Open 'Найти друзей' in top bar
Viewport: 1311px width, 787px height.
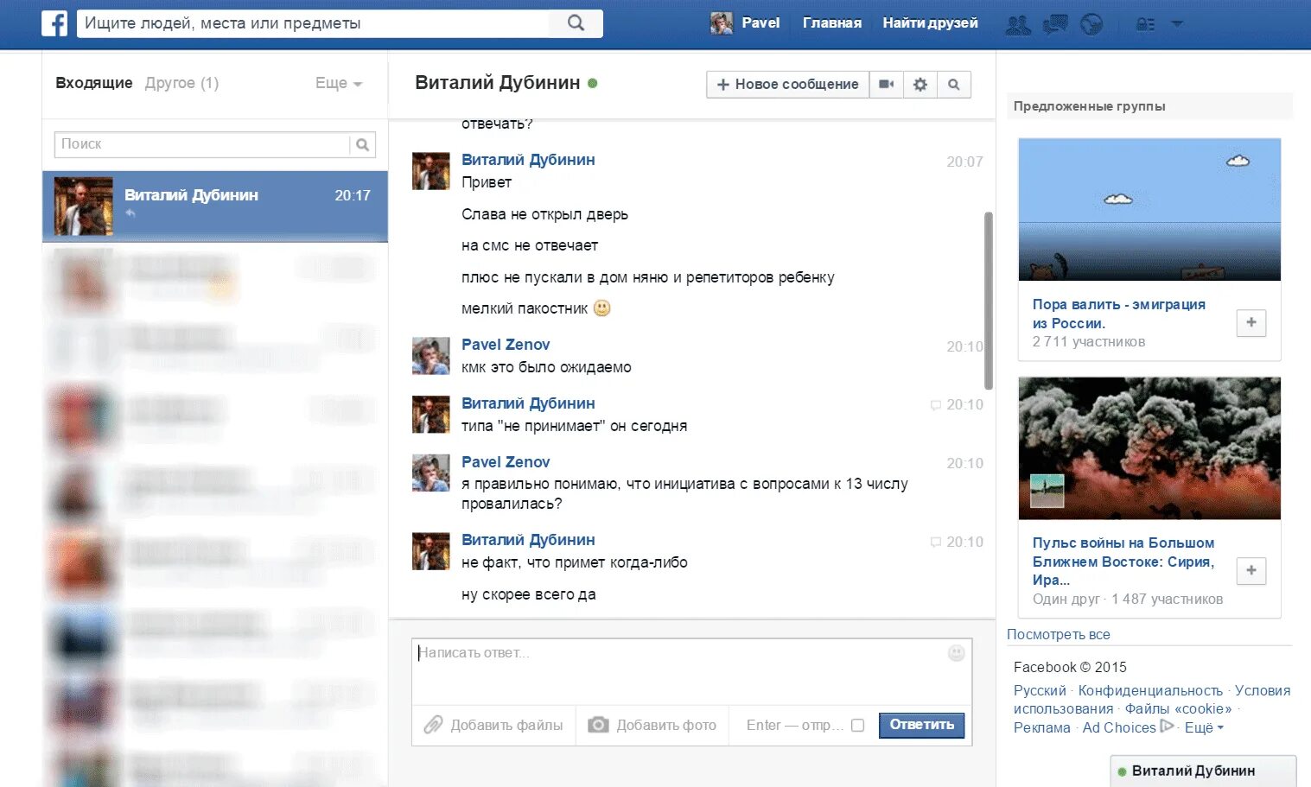(x=930, y=23)
